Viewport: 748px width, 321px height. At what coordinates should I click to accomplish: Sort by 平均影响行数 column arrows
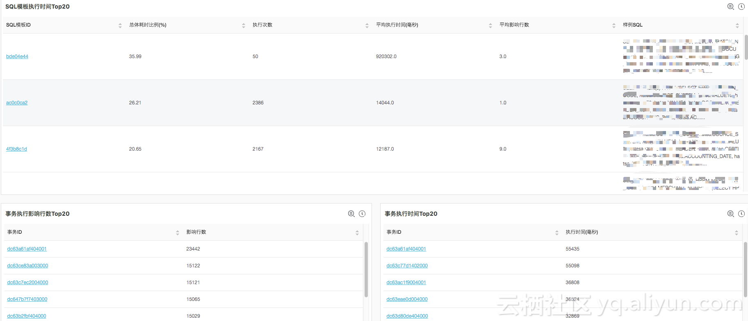(x=614, y=25)
